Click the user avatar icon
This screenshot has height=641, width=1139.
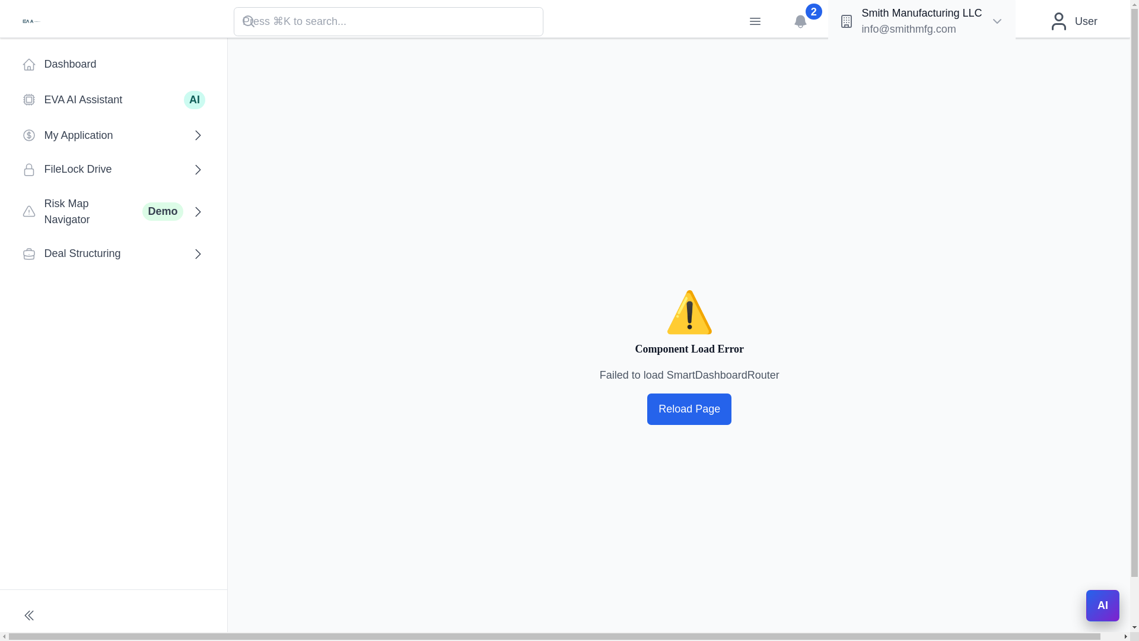[1059, 21]
